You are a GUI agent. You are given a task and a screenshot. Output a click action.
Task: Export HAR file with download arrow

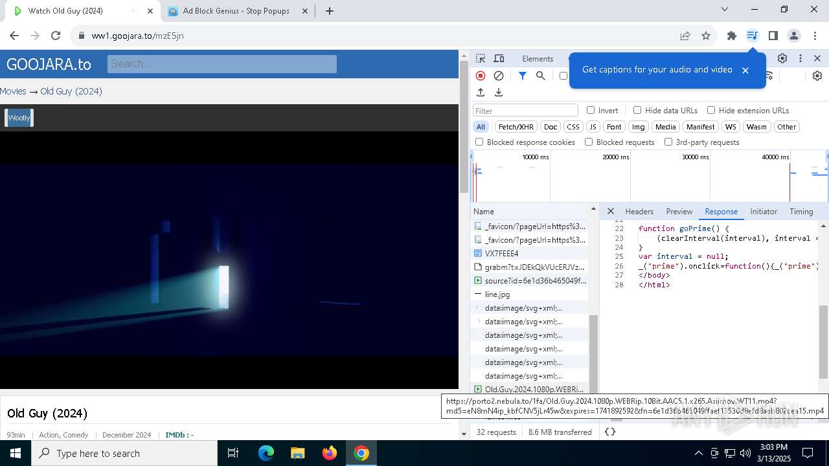coord(499,93)
